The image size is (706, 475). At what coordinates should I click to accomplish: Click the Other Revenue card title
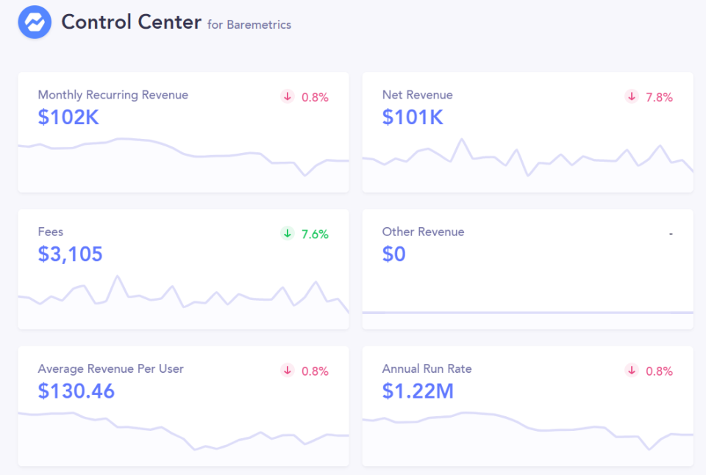pyautogui.click(x=423, y=232)
